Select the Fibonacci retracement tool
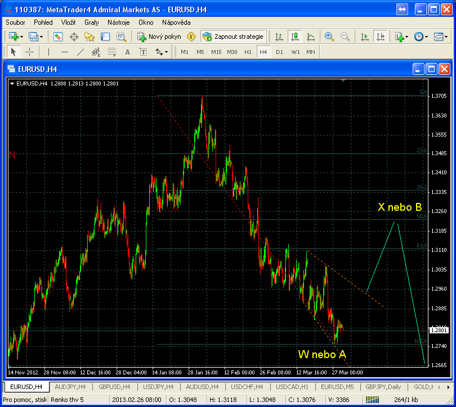Screen dimensions: 456x407 pos(112,52)
